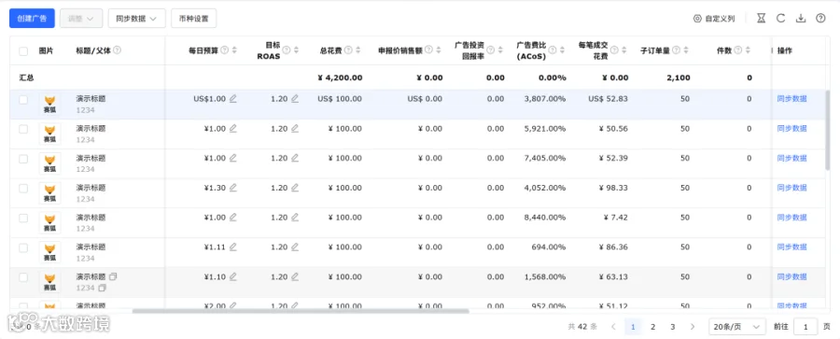Screen dimensions: 840x339
Task: Click the hourglass icon in the top toolbar
Action: tap(762, 19)
